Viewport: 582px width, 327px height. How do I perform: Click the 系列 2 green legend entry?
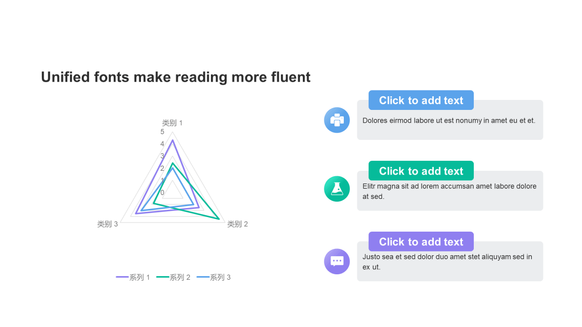click(x=174, y=277)
